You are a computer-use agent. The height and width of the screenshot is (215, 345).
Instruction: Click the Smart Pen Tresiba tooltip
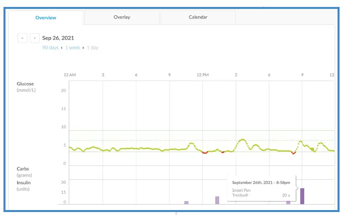coord(261,188)
